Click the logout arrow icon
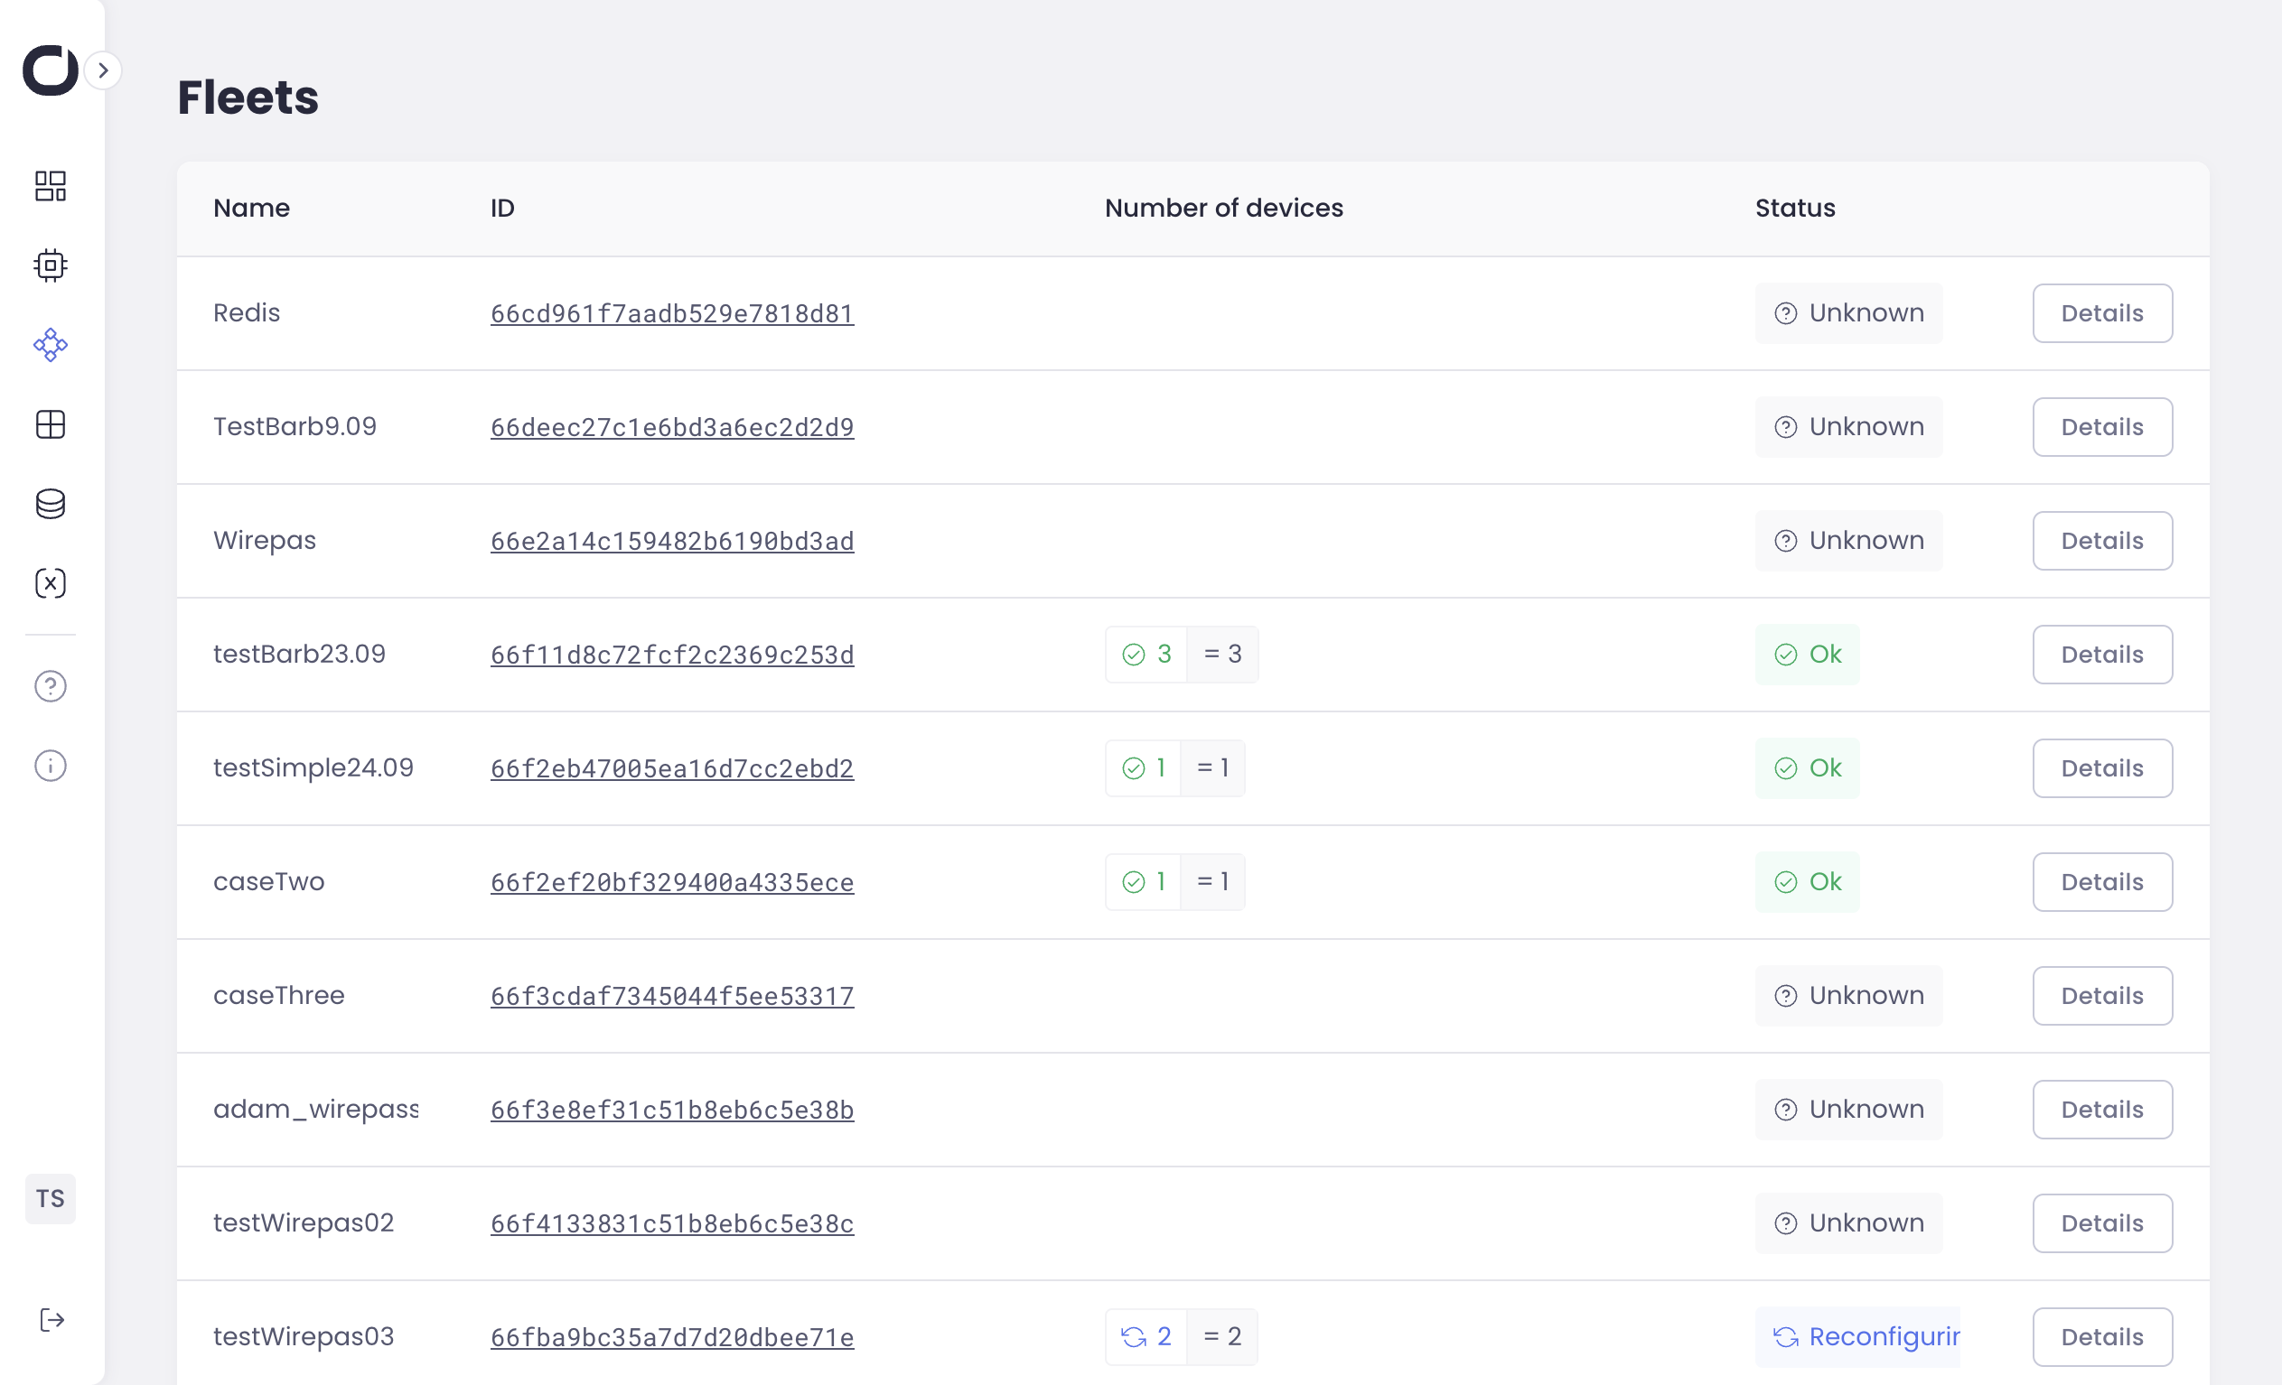2282x1385 pixels. point(51,1320)
